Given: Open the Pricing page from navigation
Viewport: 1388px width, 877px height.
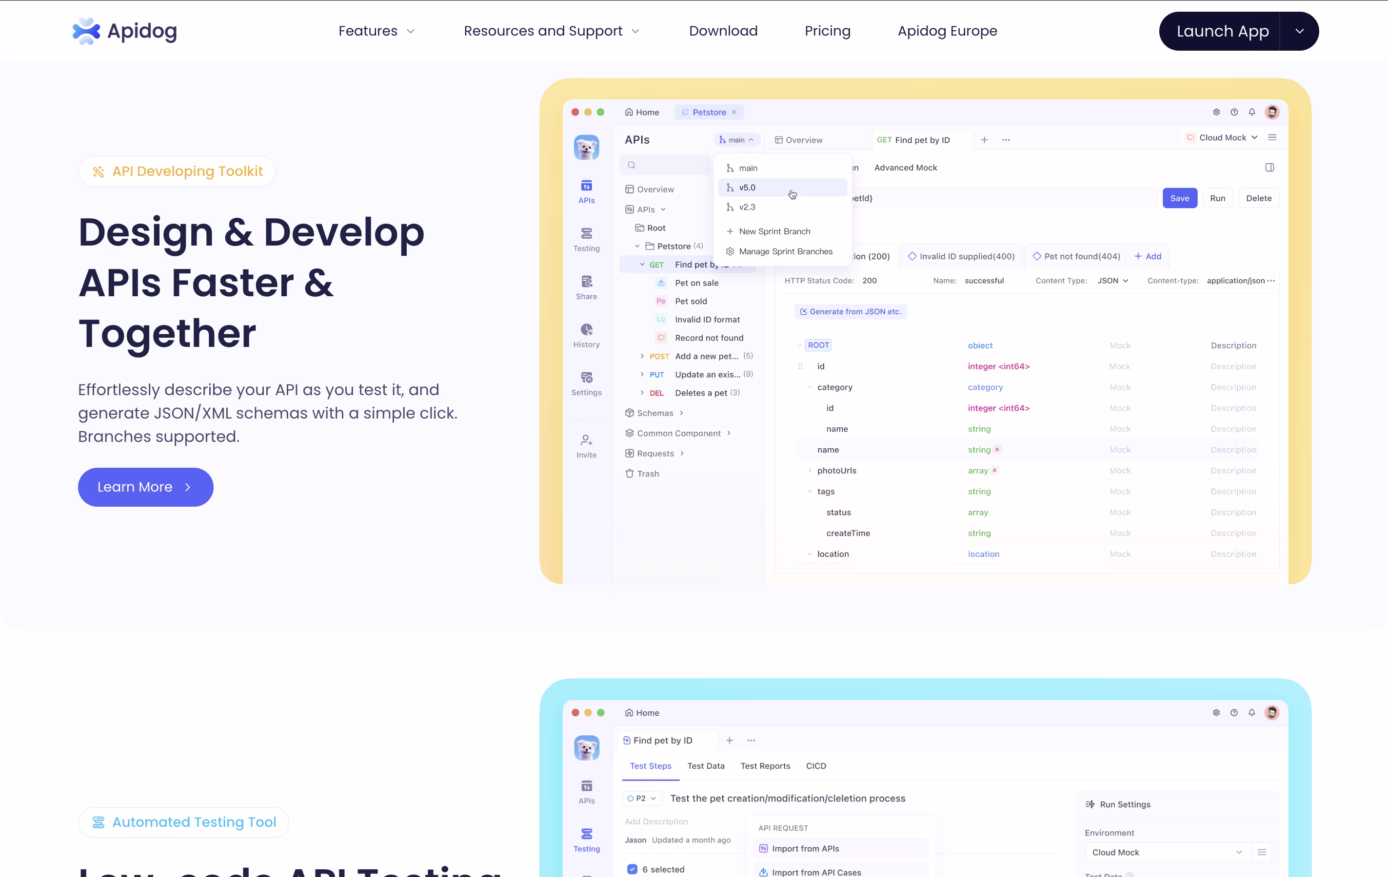Looking at the screenshot, I should [827, 31].
